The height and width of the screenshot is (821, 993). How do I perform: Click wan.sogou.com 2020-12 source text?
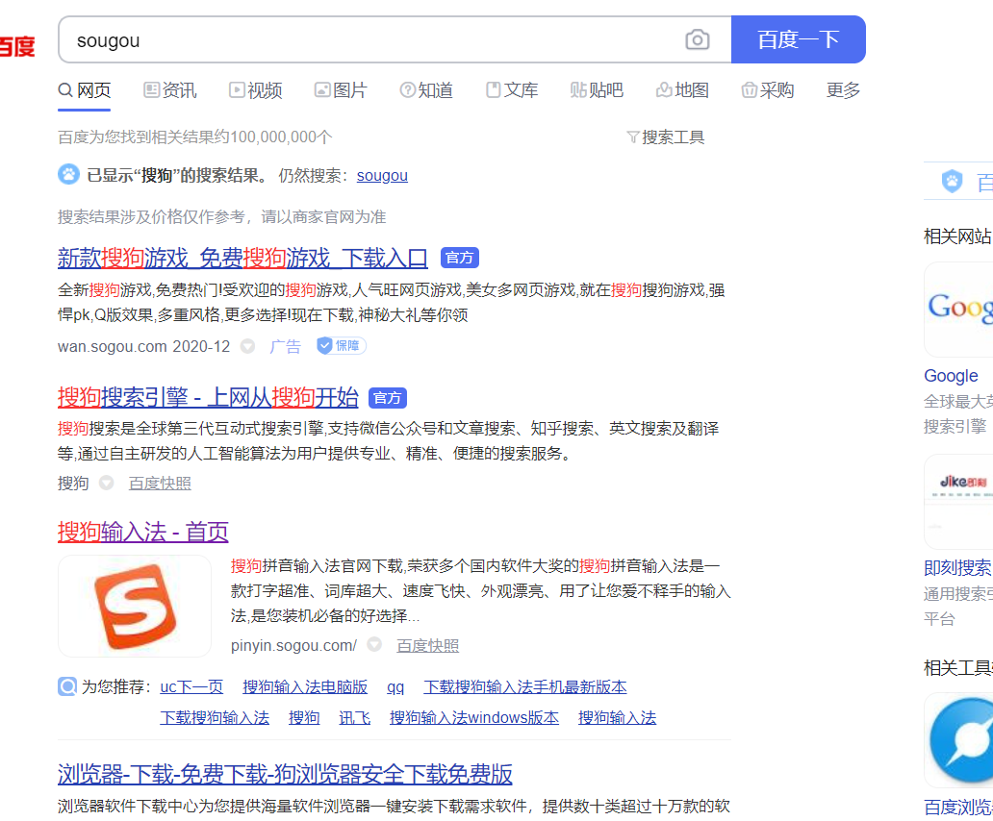coord(143,347)
